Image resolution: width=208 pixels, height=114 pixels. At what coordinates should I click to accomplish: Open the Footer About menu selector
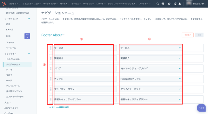click(x=53, y=35)
